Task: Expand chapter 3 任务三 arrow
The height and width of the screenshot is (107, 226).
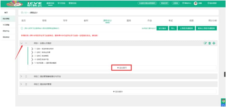Action: point(32,56)
